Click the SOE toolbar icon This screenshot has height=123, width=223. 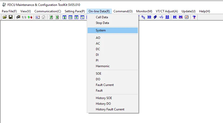pos(143,17)
